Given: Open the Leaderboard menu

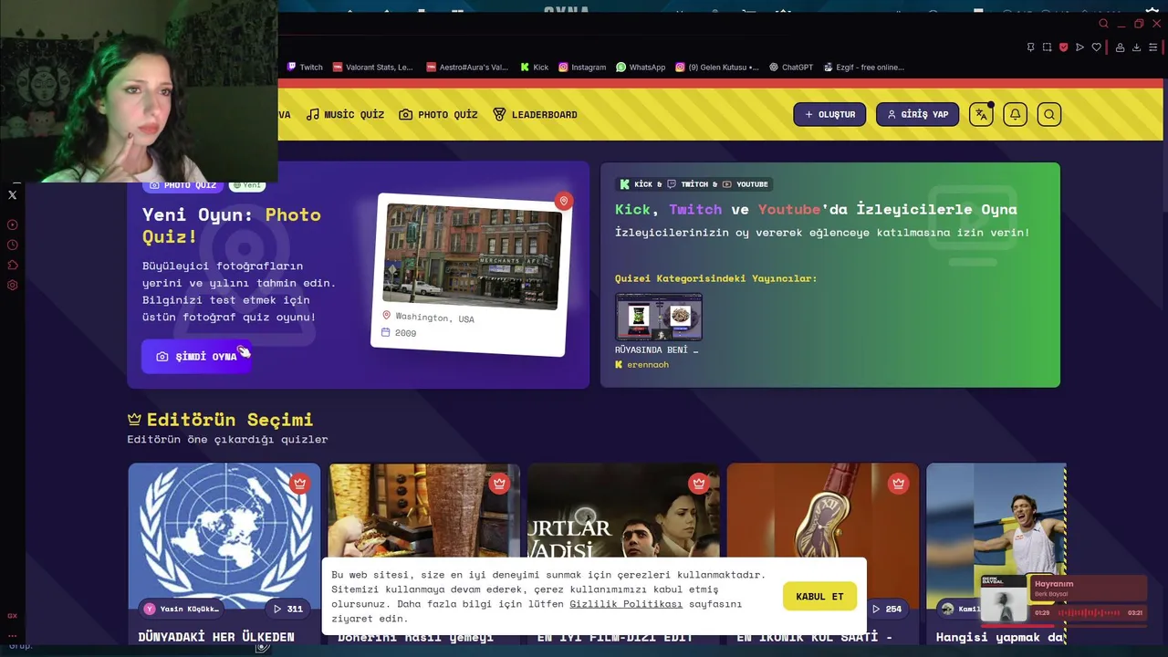Looking at the screenshot, I should [535, 114].
